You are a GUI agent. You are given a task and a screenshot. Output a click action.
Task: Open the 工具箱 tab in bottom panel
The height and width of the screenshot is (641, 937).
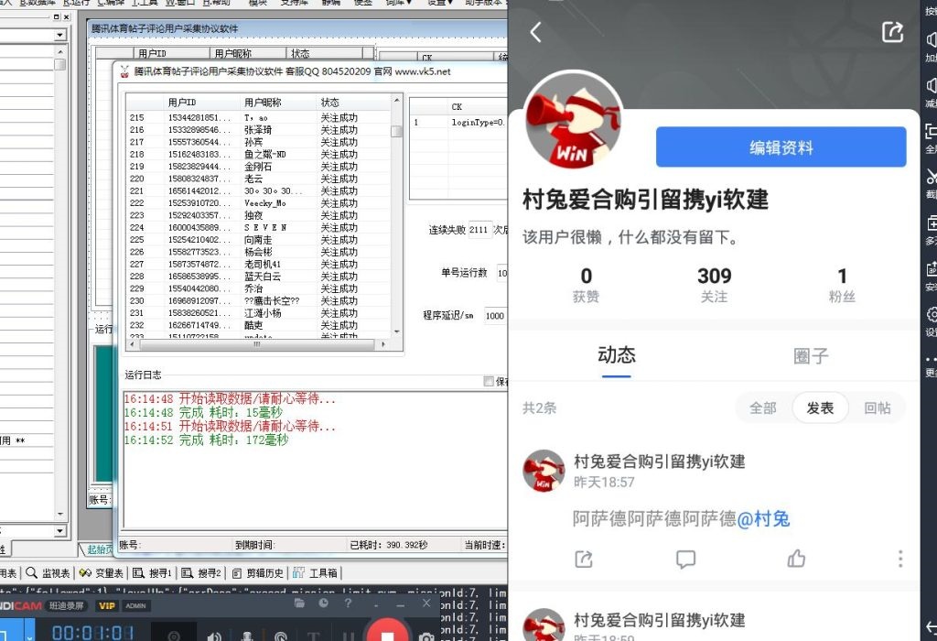point(316,573)
